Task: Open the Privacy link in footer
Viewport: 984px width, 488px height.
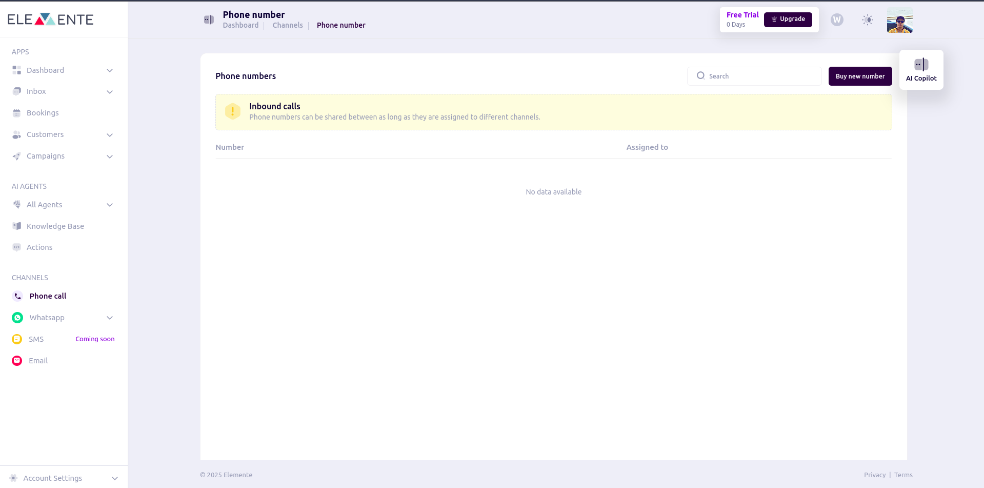Action: pos(875,475)
